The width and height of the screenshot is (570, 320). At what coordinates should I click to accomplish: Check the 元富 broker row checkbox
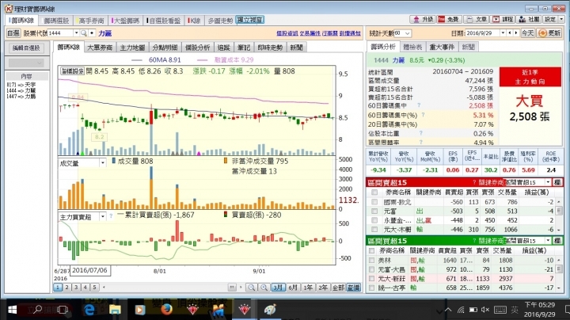[374, 211]
